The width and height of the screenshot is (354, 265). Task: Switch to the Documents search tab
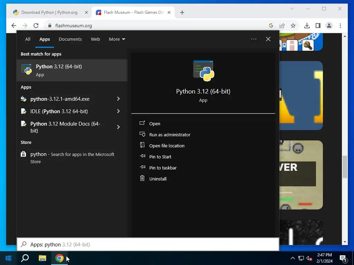pos(70,39)
